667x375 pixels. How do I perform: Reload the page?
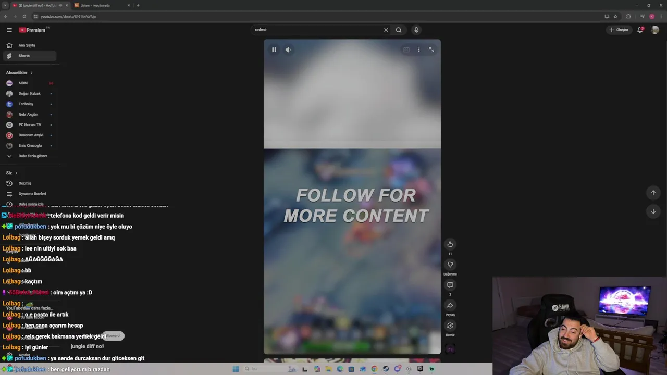pyautogui.click(x=24, y=16)
